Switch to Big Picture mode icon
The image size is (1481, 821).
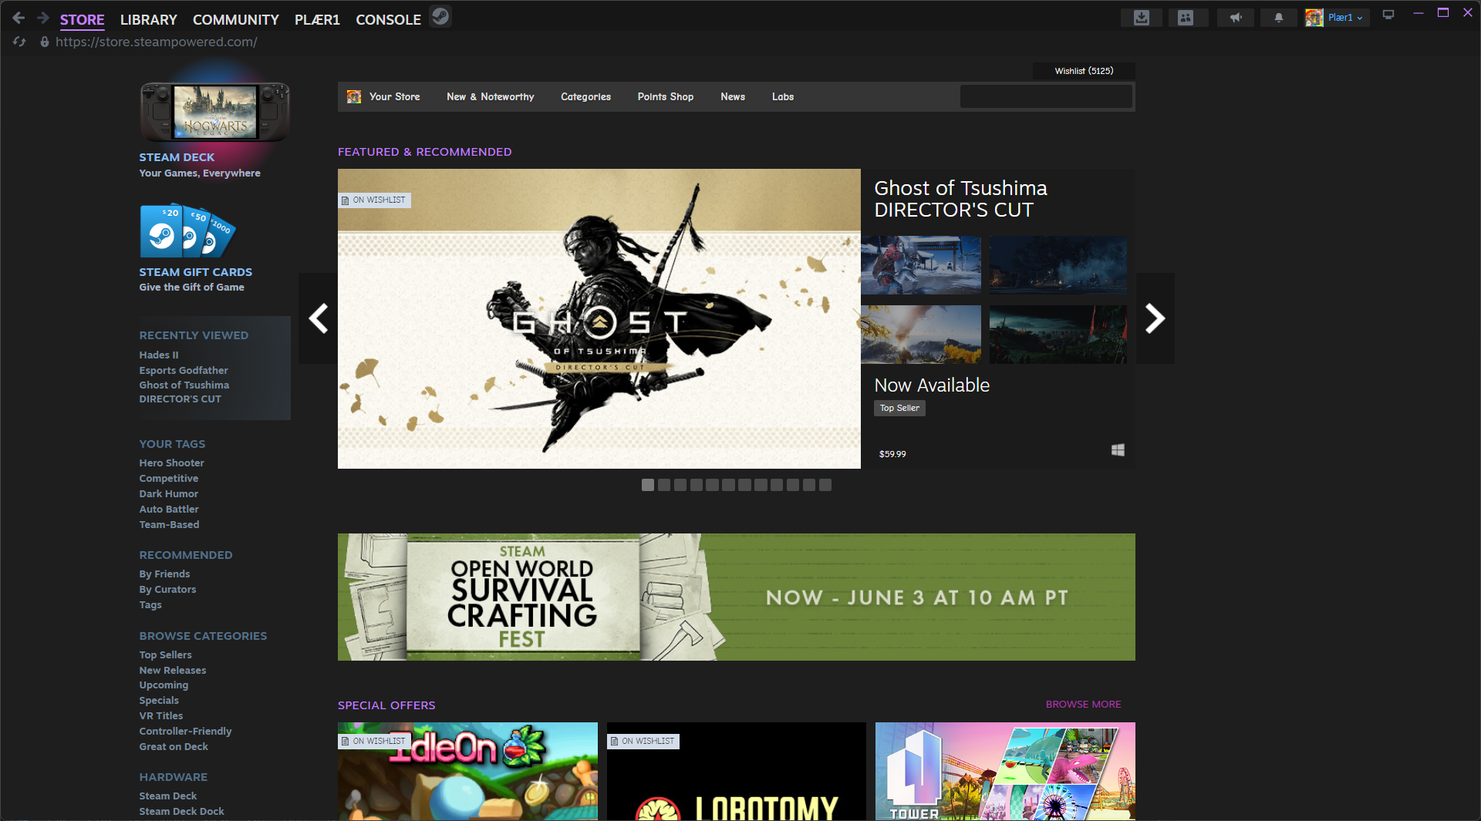pyautogui.click(x=1388, y=15)
